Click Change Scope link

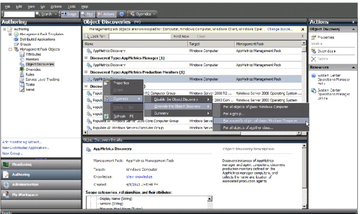click(280, 29)
